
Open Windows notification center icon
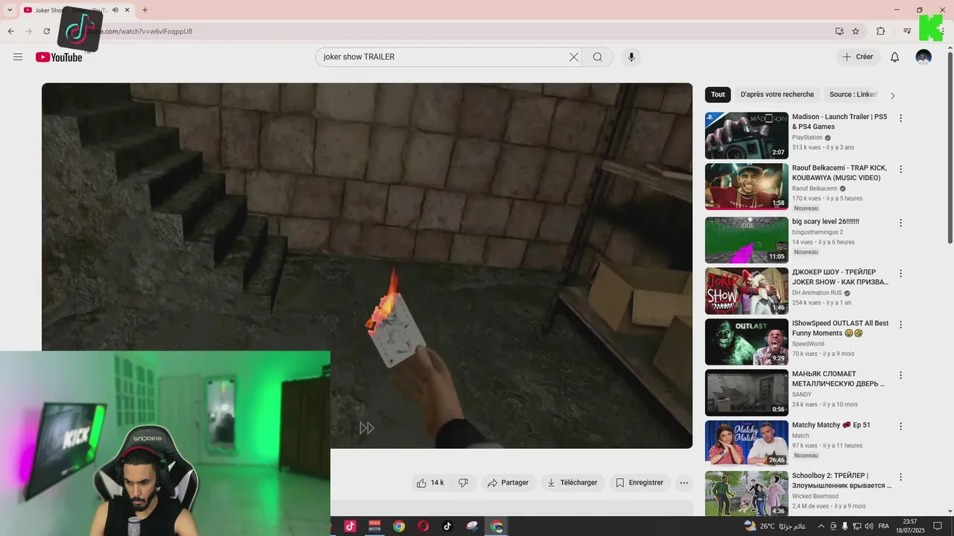click(x=938, y=526)
